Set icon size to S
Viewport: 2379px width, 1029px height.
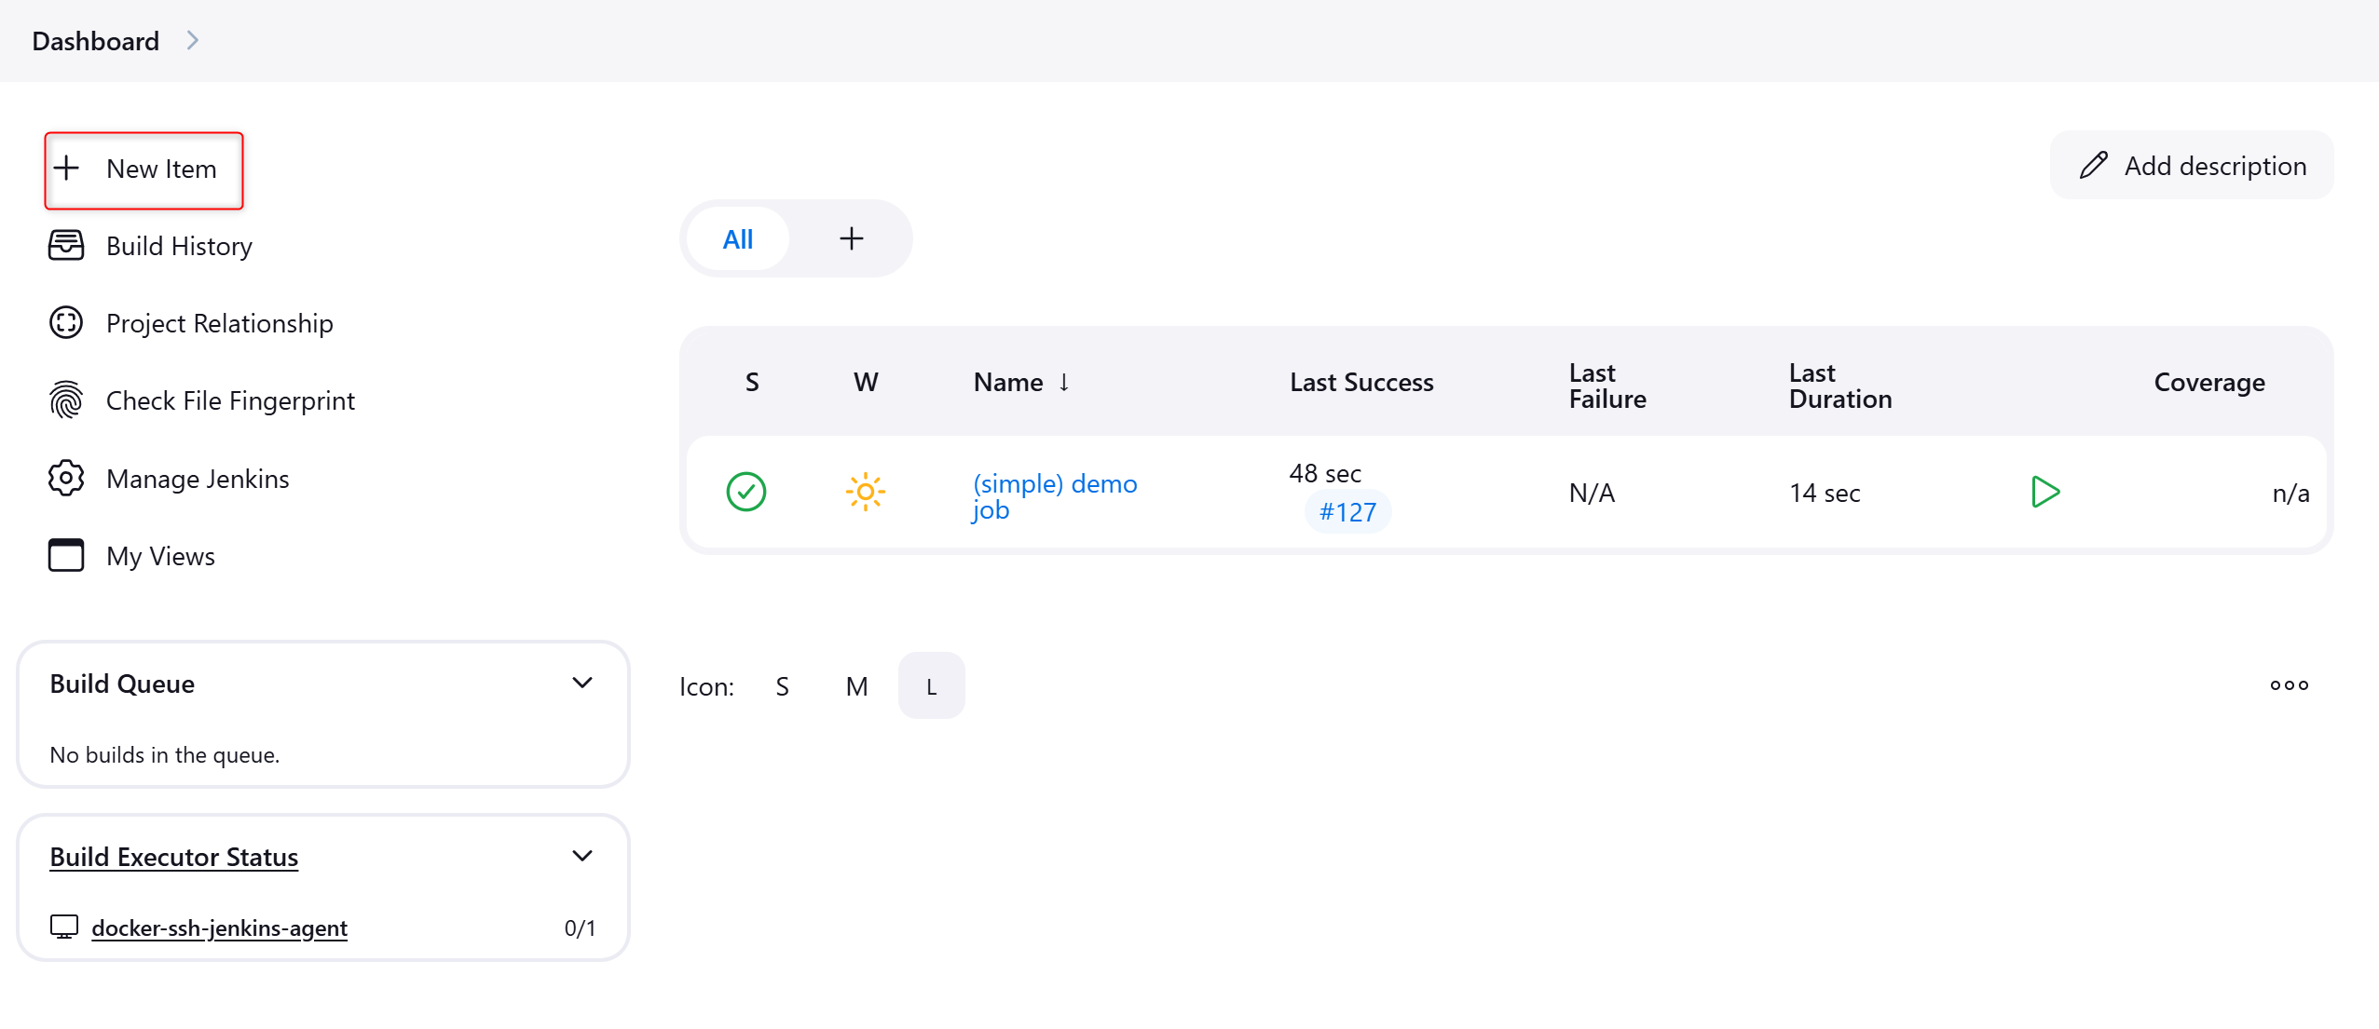click(783, 686)
